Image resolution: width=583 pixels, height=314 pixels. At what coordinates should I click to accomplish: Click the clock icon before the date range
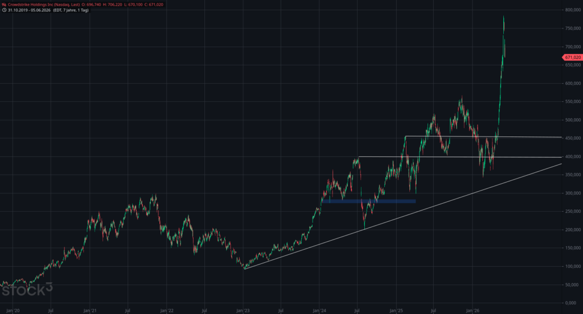tap(4, 10)
